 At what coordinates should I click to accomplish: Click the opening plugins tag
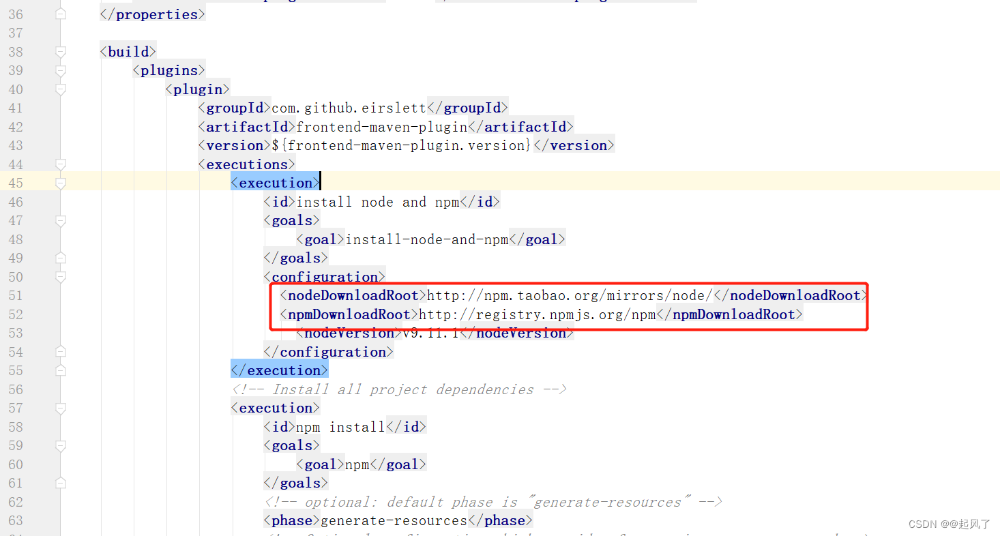tap(169, 70)
